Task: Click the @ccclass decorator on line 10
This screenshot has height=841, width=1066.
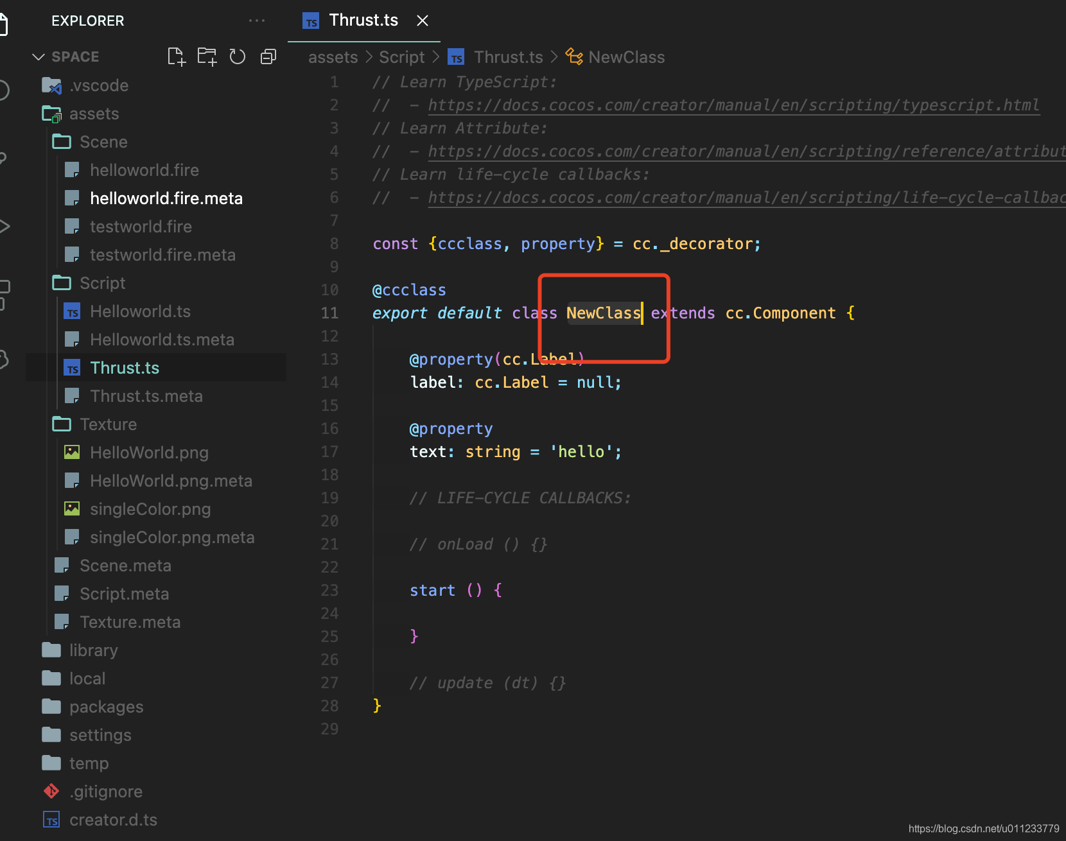Action: tap(409, 290)
